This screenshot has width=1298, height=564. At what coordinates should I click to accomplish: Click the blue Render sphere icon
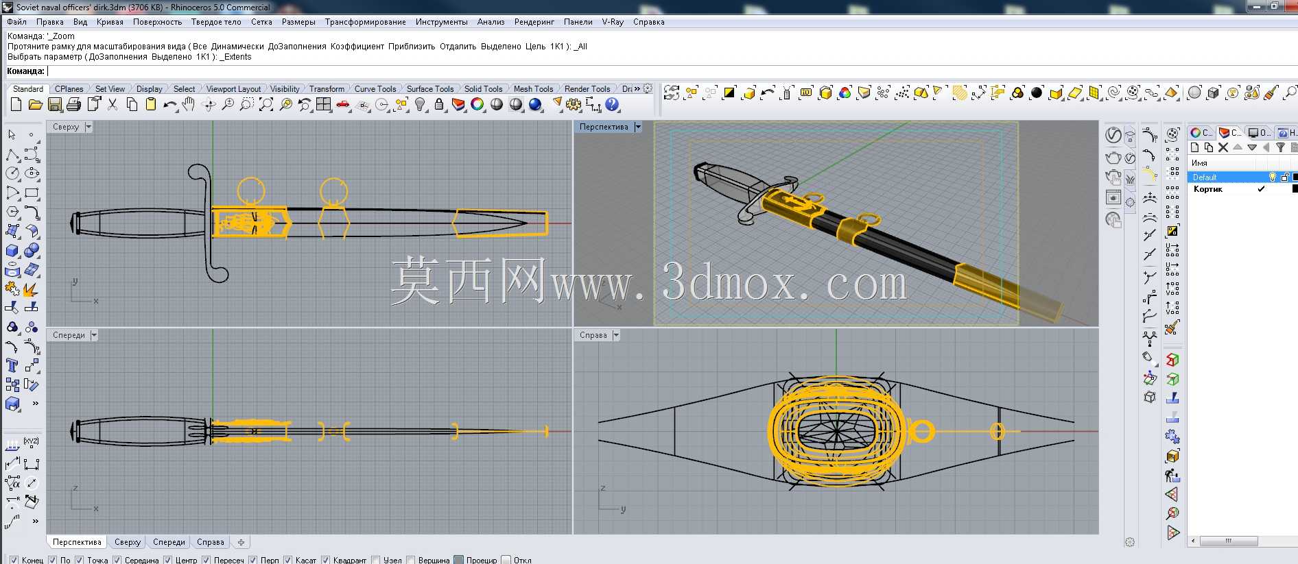click(535, 104)
